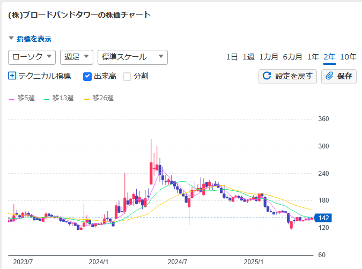Click the 60 price axis label
This screenshot has height=269, width=362.
pos(322,255)
